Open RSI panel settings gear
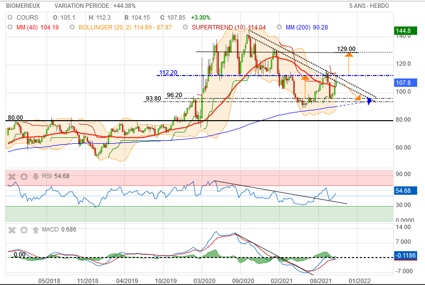 (x=24, y=177)
